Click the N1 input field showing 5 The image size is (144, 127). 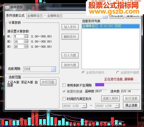pyautogui.click(x=19, y=36)
